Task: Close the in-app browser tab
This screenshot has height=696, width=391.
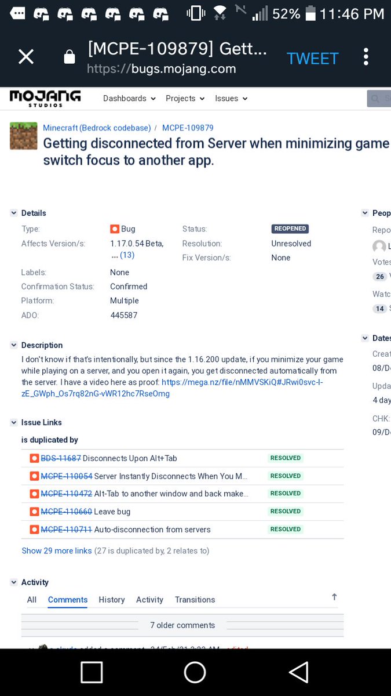Action: [x=26, y=57]
